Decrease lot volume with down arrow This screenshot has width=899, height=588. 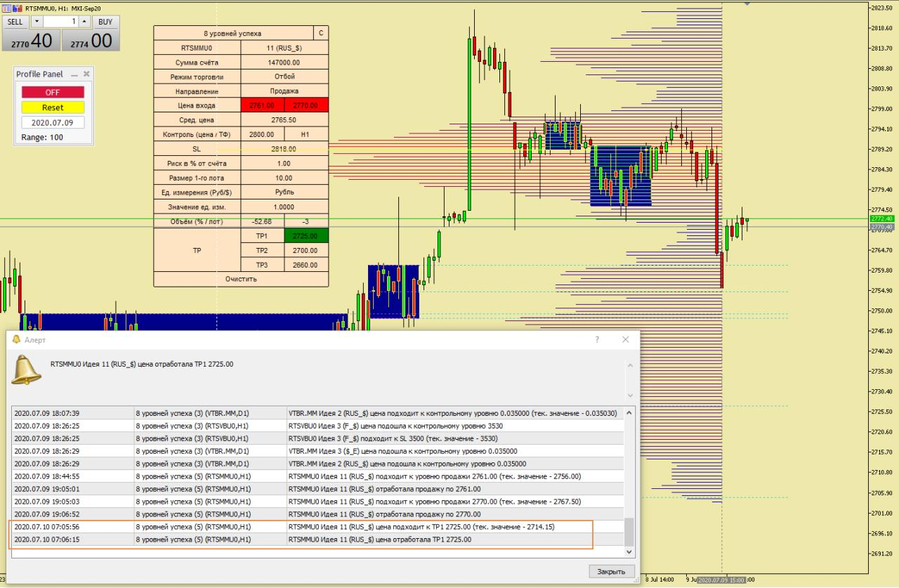(36, 22)
